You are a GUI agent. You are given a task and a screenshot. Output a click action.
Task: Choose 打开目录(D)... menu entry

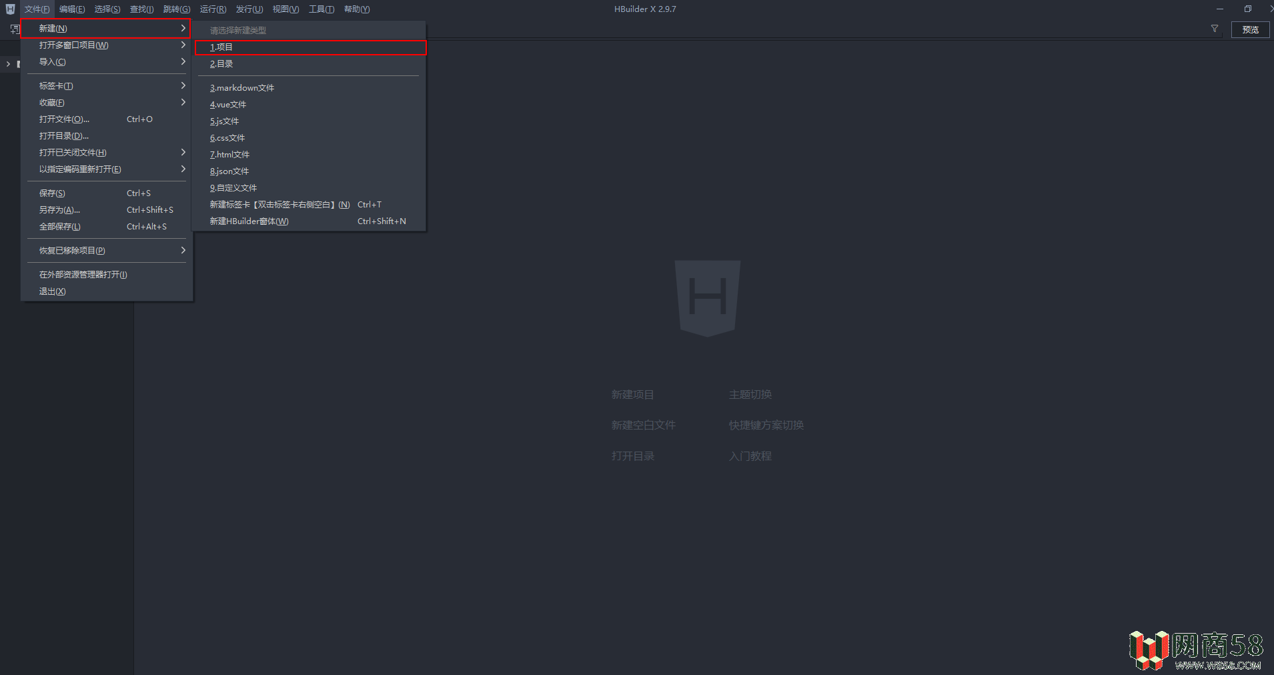[107, 136]
